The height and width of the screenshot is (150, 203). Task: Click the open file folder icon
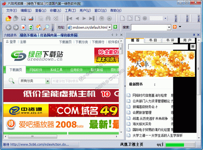[9, 18]
